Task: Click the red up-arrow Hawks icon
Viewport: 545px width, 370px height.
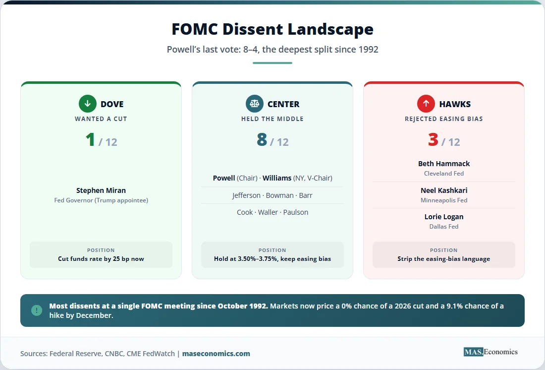Action: (426, 103)
